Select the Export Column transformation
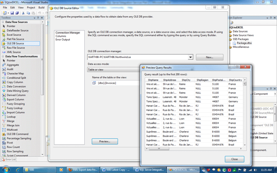 [x=16, y=99]
